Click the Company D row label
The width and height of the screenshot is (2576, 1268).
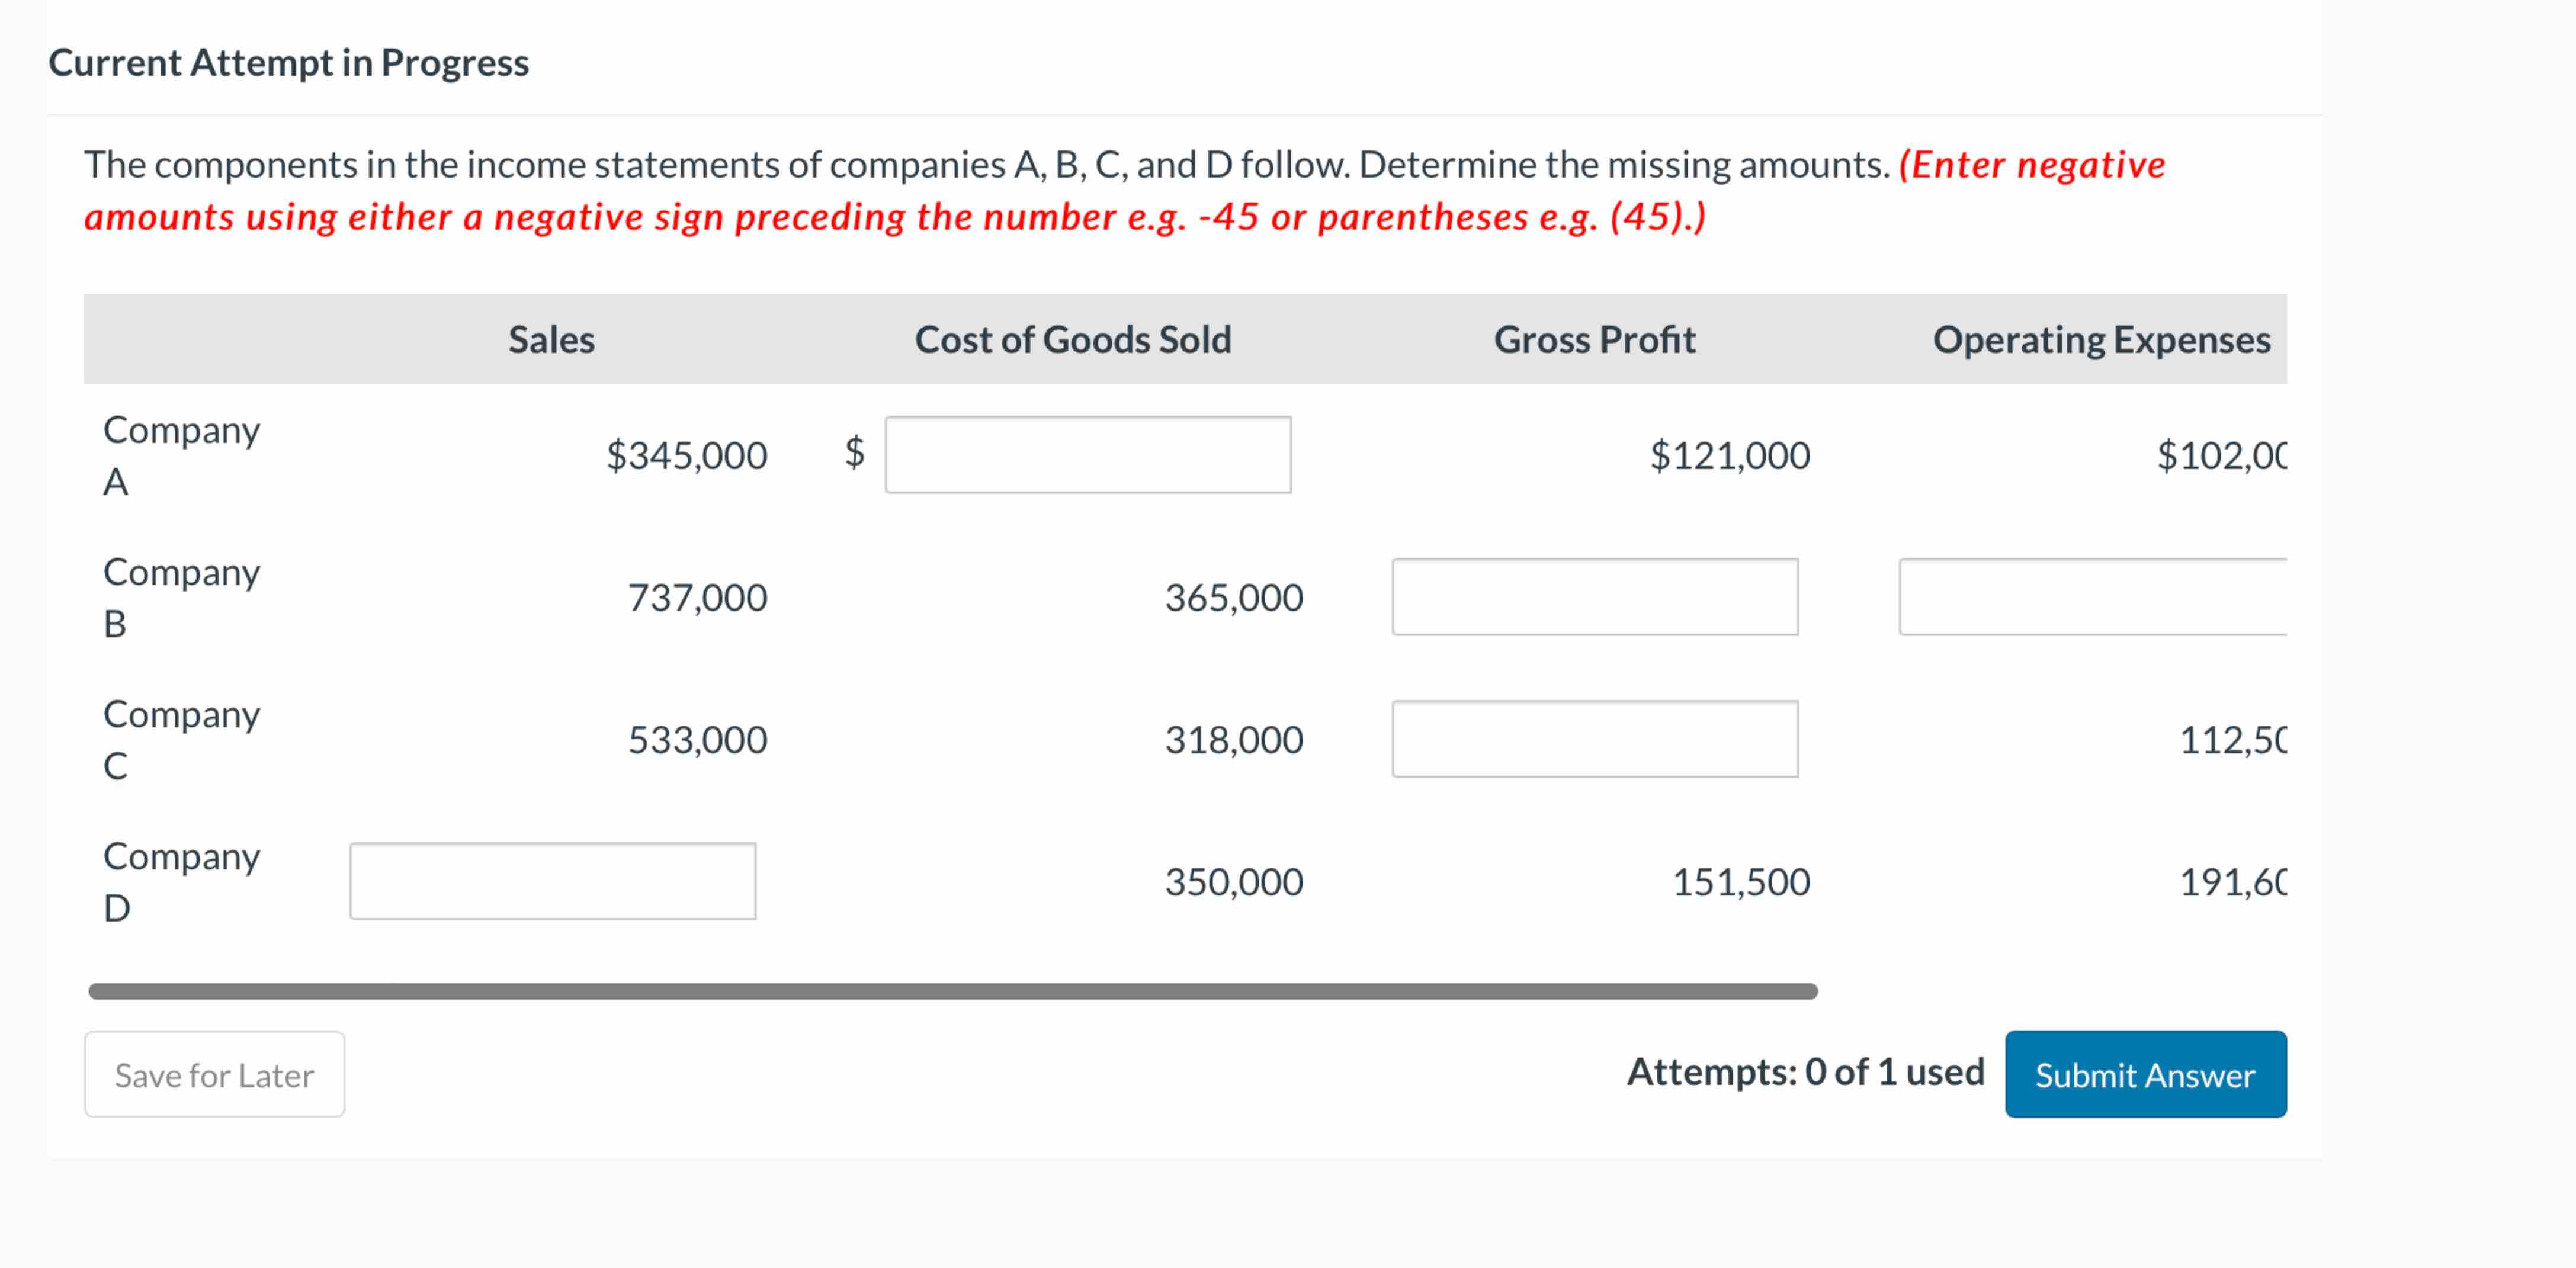coord(181,880)
